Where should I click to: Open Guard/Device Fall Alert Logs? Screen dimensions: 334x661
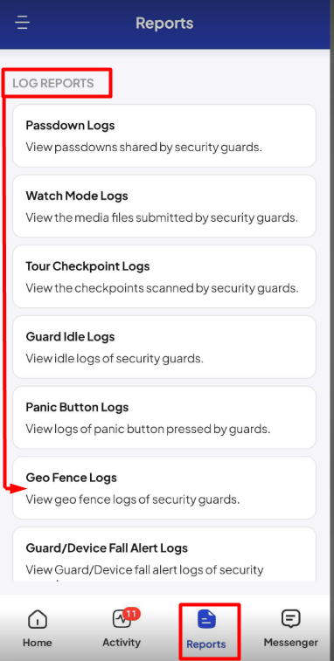point(164,554)
